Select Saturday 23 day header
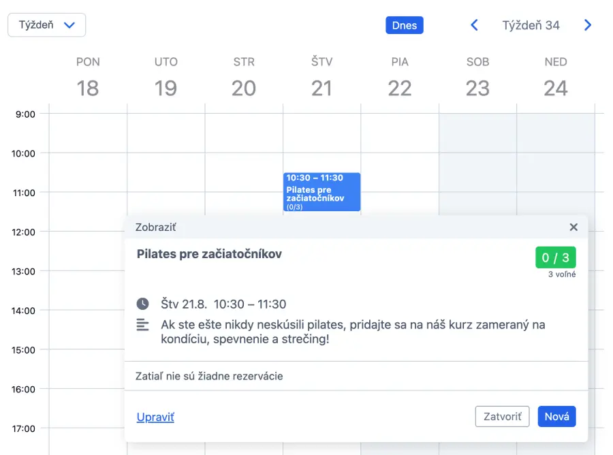 pyautogui.click(x=477, y=77)
